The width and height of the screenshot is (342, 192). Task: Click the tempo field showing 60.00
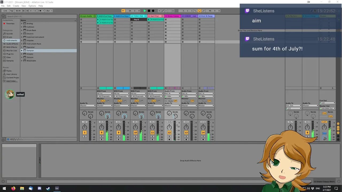coord(18,11)
